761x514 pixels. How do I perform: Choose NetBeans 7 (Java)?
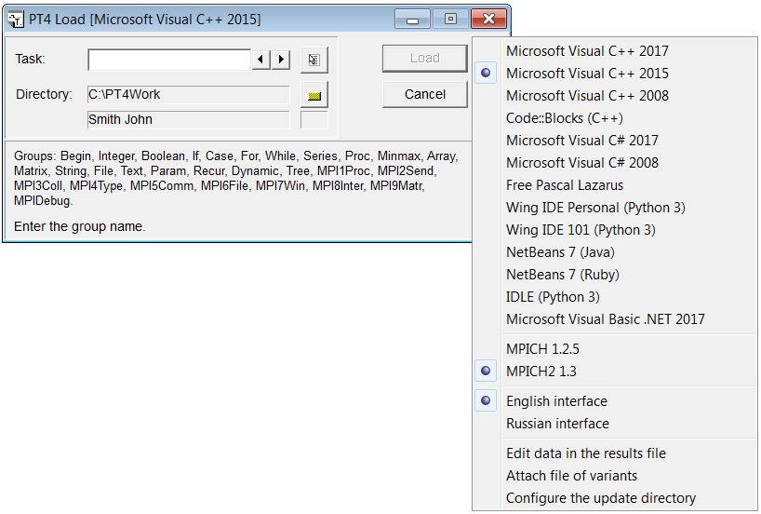[614, 252]
